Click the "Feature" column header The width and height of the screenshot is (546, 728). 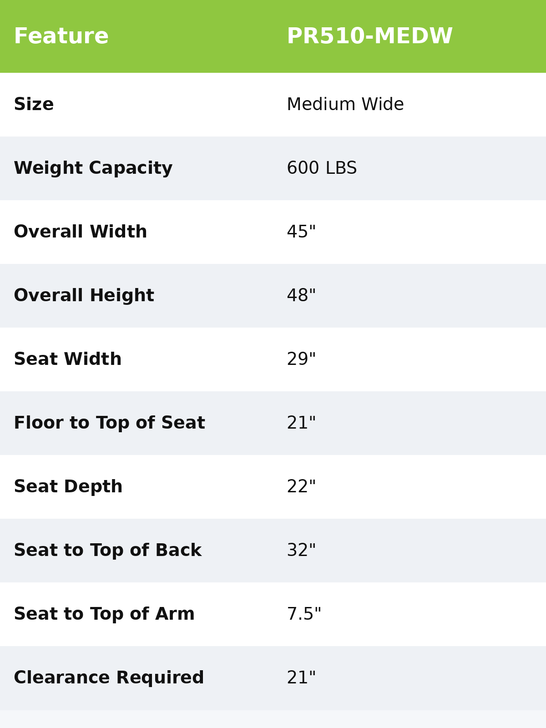61,36
